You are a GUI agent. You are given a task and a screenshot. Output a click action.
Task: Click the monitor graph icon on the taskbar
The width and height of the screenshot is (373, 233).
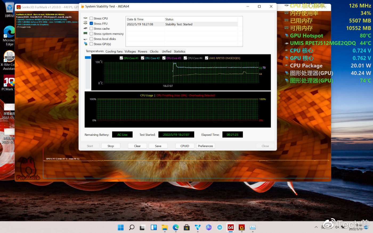253,227
